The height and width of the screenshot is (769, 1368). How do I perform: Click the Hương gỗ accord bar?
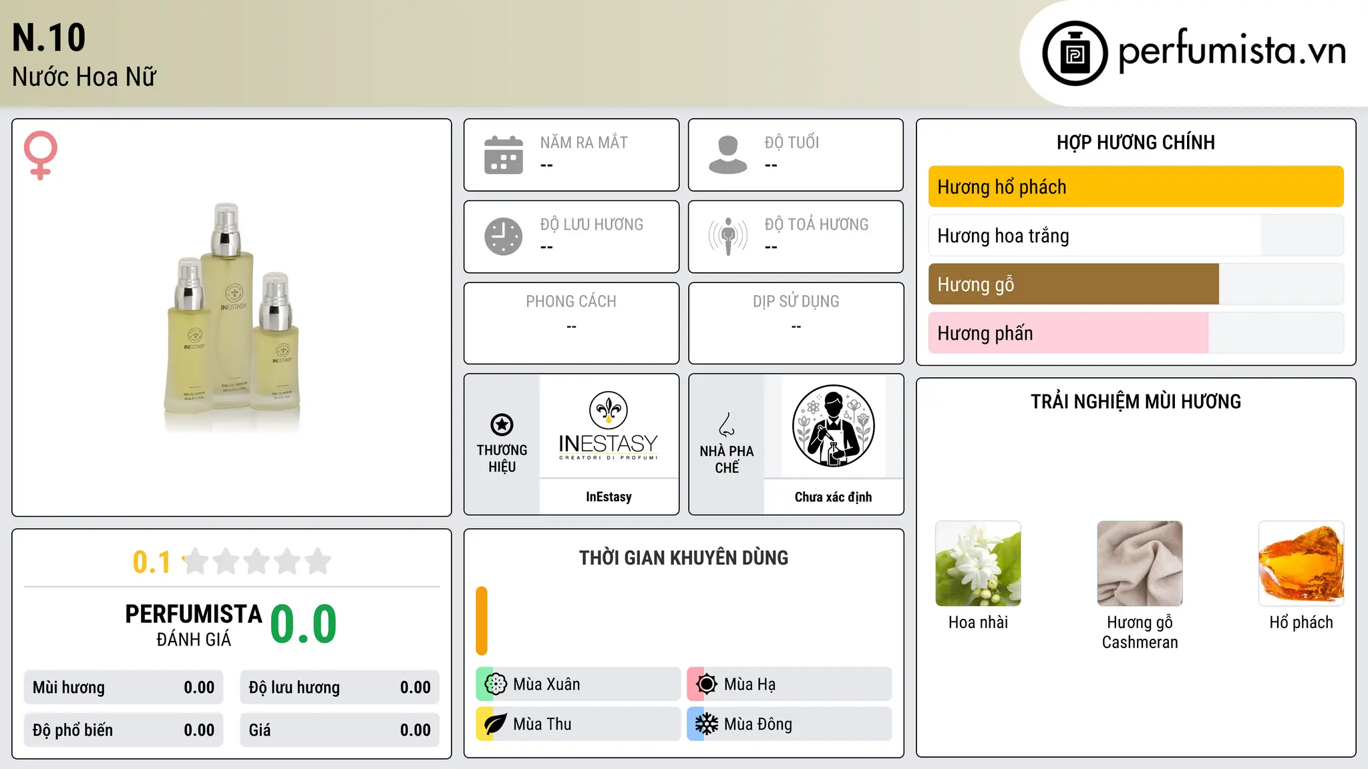(x=1136, y=284)
